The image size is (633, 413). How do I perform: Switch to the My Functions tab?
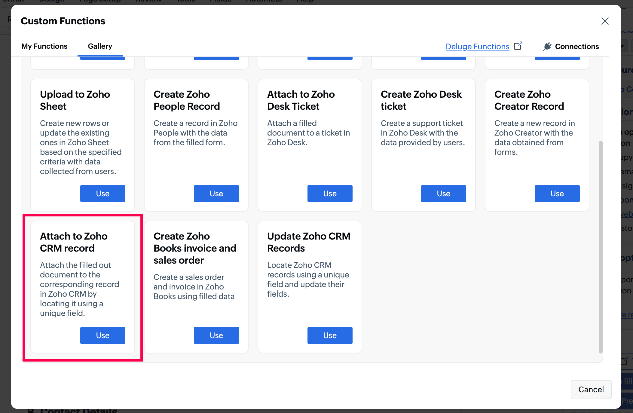tap(44, 46)
